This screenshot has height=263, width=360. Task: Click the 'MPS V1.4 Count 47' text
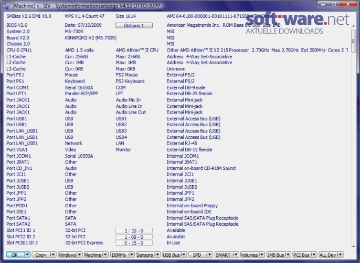(x=84, y=16)
